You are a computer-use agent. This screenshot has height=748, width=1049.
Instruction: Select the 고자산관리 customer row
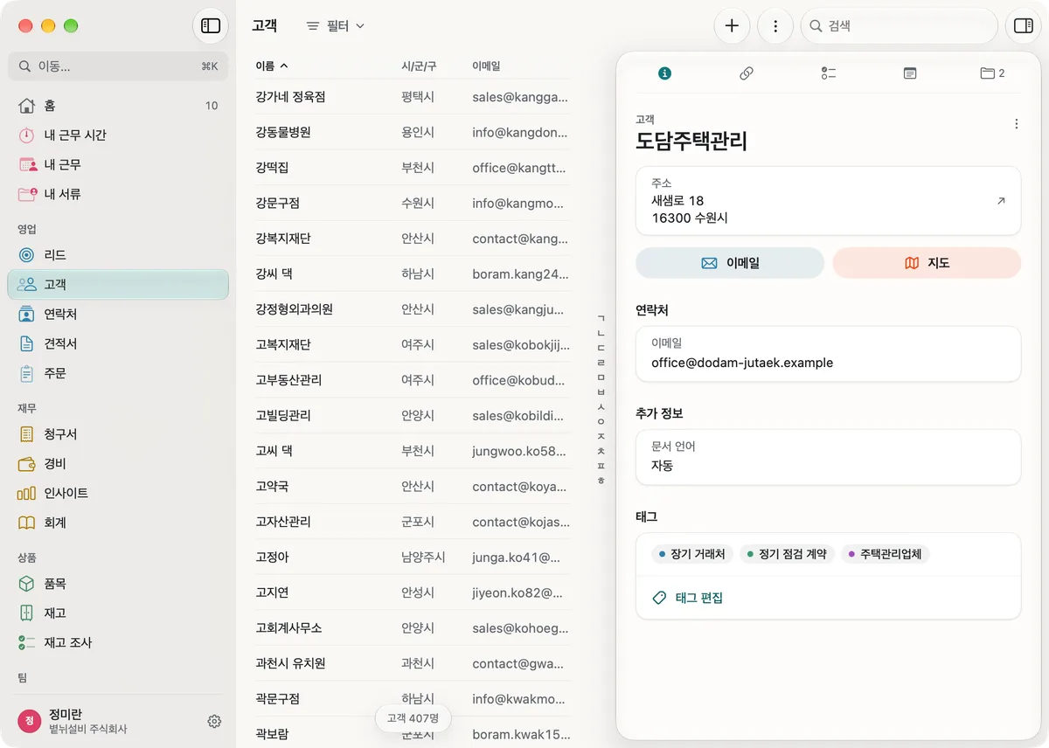(413, 522)
